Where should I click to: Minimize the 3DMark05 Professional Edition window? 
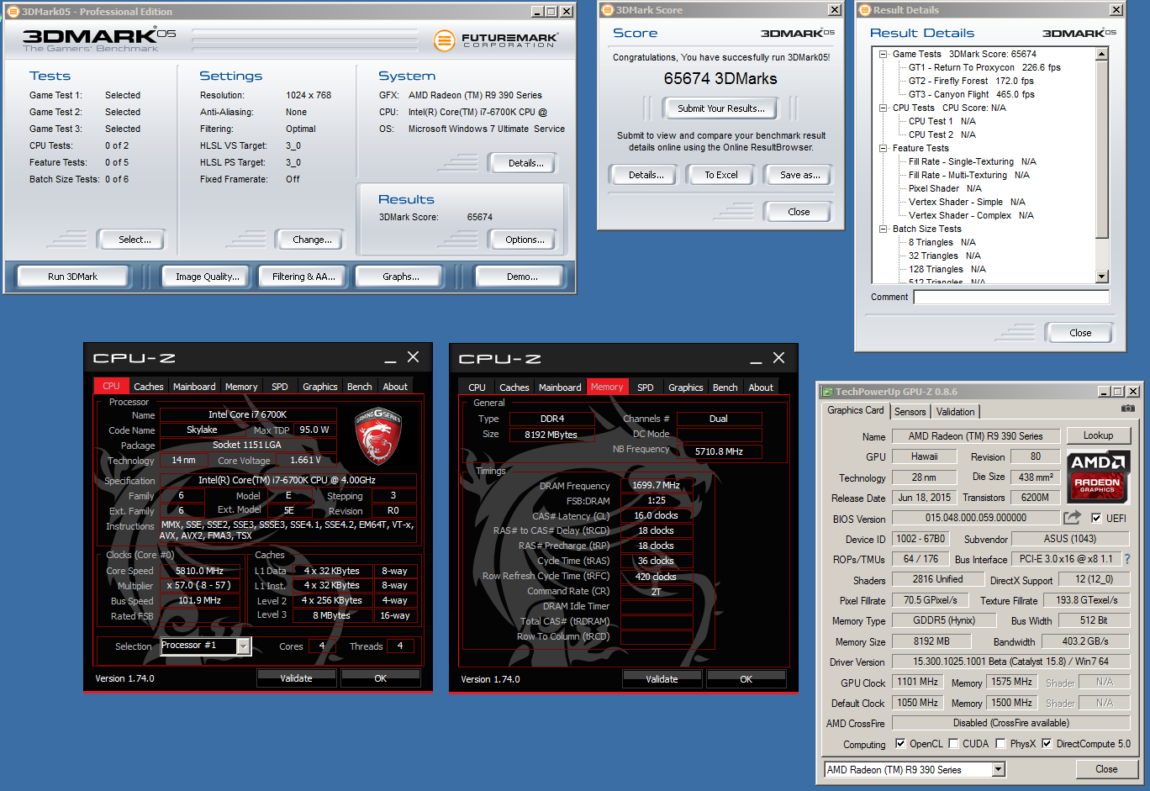(537, 12)
